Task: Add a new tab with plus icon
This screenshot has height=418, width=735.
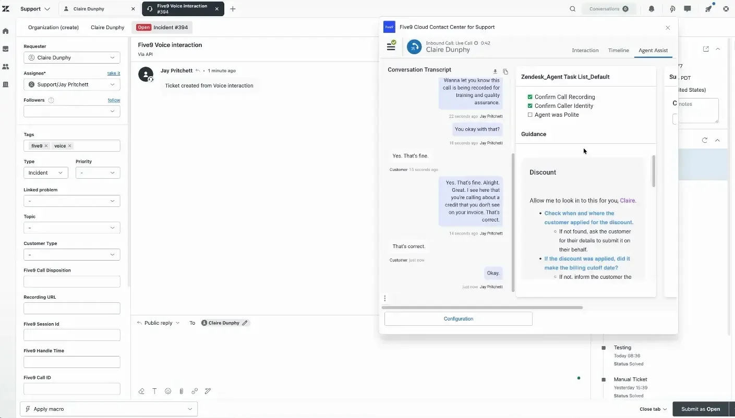Action: point(233,9)
